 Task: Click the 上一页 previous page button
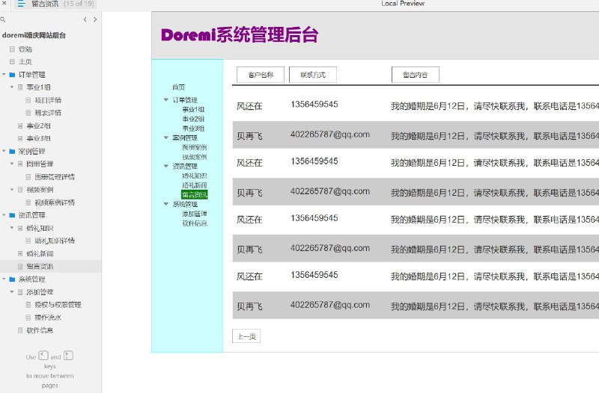point(246,336)
